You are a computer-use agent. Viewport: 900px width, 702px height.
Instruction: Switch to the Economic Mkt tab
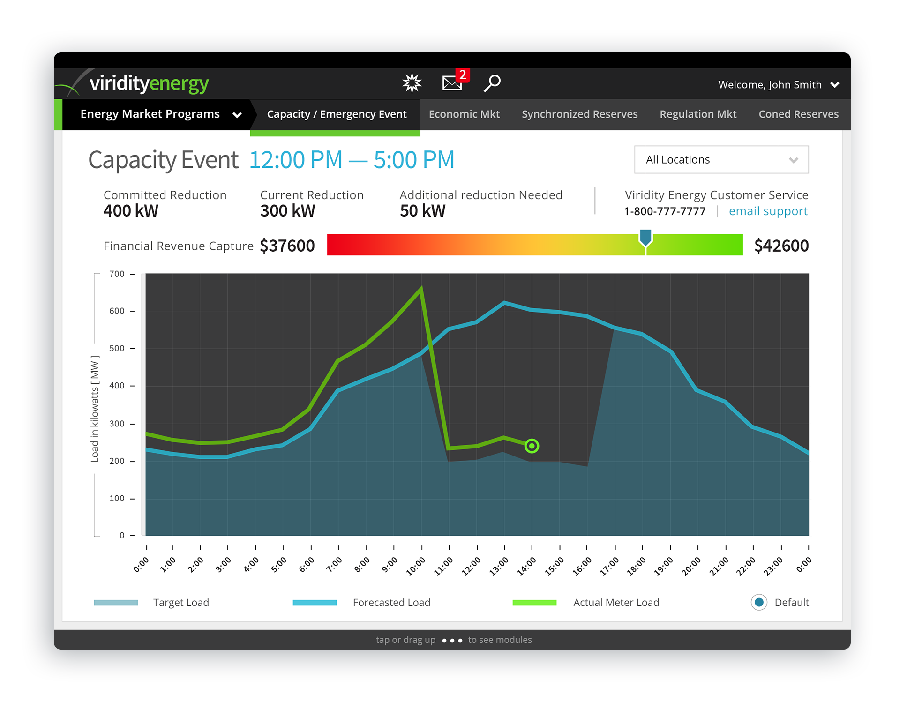click(x=464, y=114)
